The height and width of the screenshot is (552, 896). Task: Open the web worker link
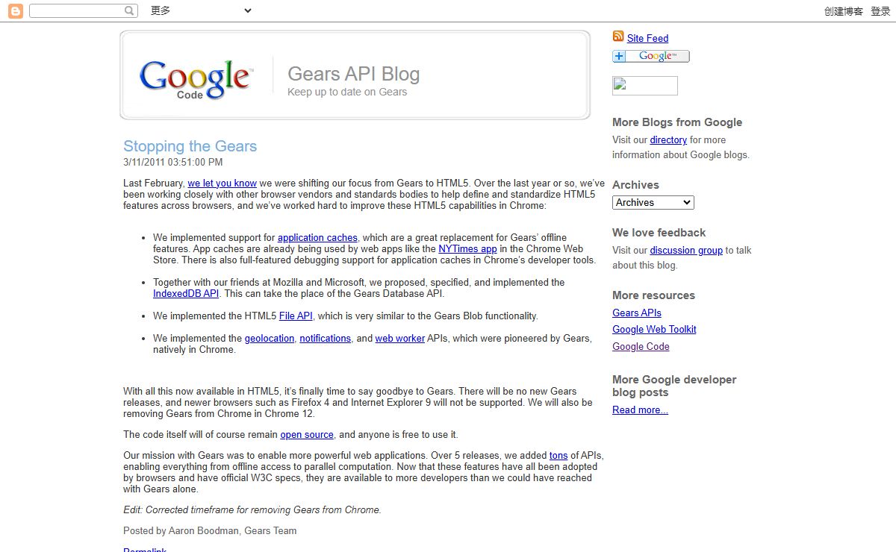399,338
